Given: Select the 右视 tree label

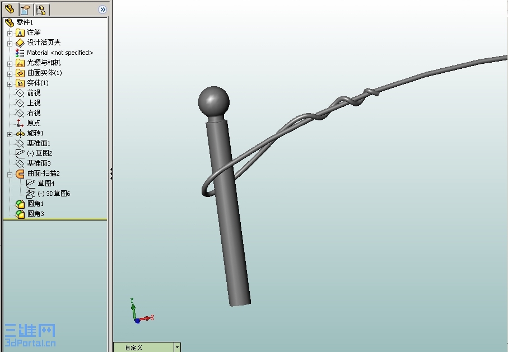Looking at the screenshot, I should pyautogui.click(x=34, y=114).
